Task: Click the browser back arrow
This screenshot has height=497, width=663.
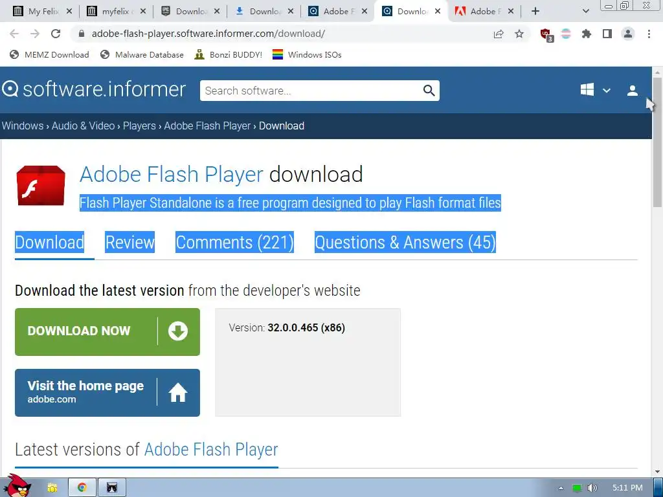Action: pos(14,34)
